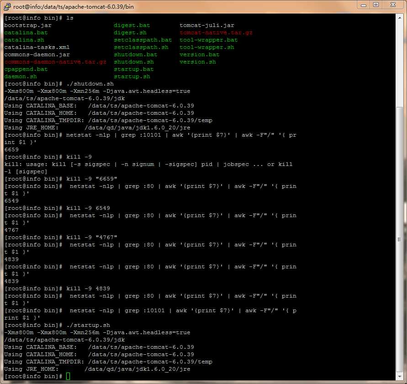The image size is (407, 384).
Task: Click the PuTTY icon in title bar
Action: click(x=7, y=6)
